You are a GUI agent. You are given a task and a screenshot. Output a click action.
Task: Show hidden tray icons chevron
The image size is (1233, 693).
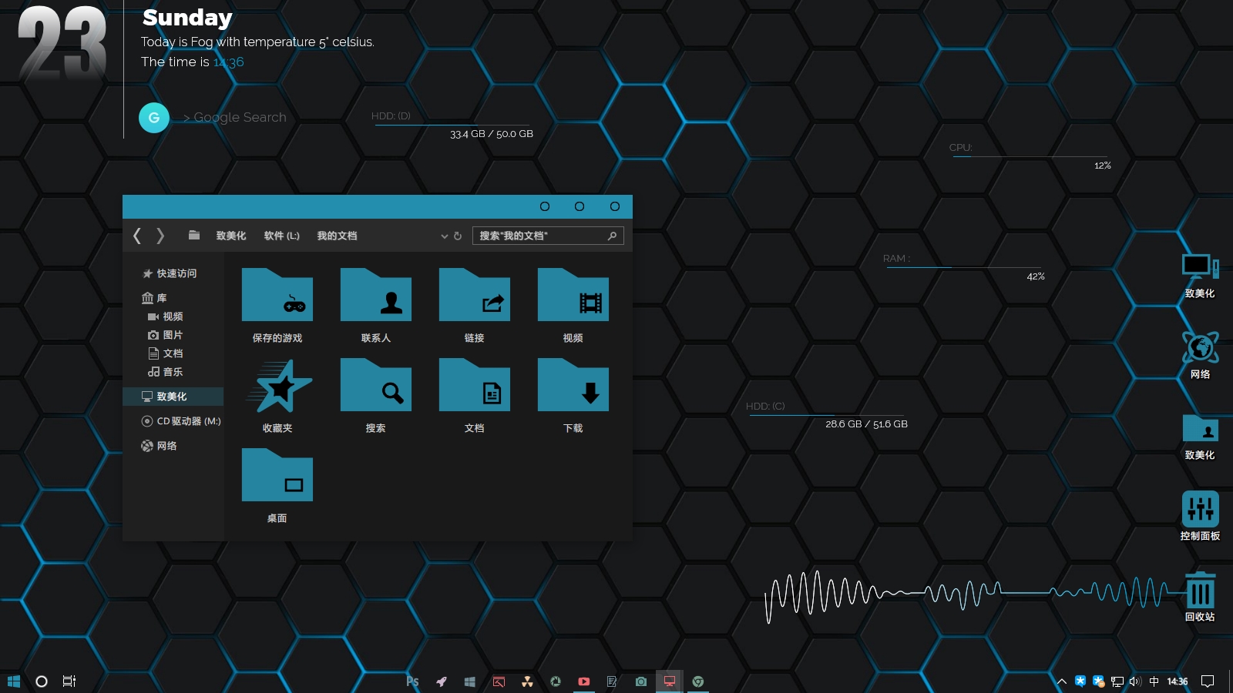coord(1062,681)
